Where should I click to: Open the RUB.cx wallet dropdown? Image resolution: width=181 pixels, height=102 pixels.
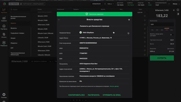[111, 4]
